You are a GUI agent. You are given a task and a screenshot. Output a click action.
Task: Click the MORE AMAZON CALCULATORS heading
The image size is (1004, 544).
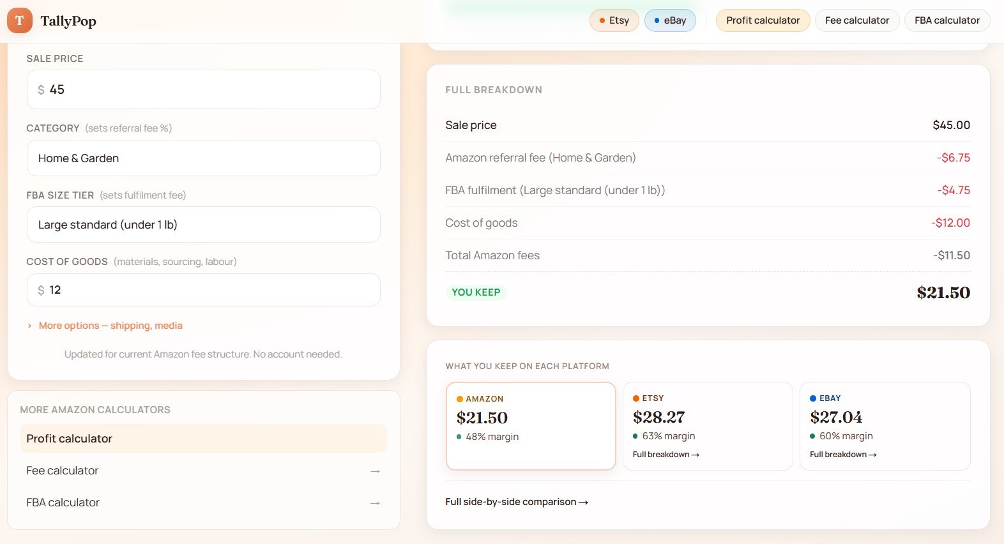click(95, 410)
